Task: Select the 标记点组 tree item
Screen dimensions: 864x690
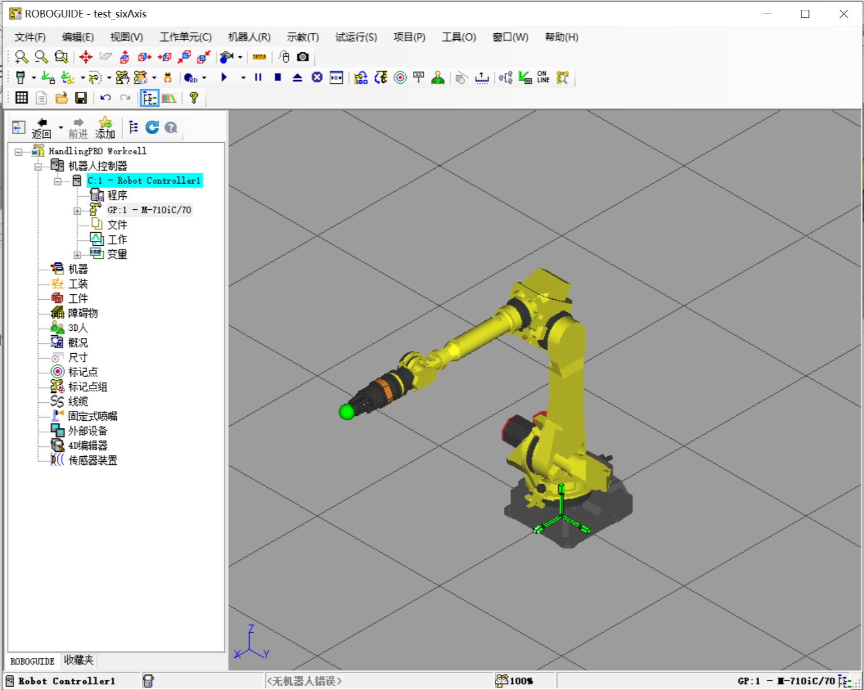Action: coord(87,386)
